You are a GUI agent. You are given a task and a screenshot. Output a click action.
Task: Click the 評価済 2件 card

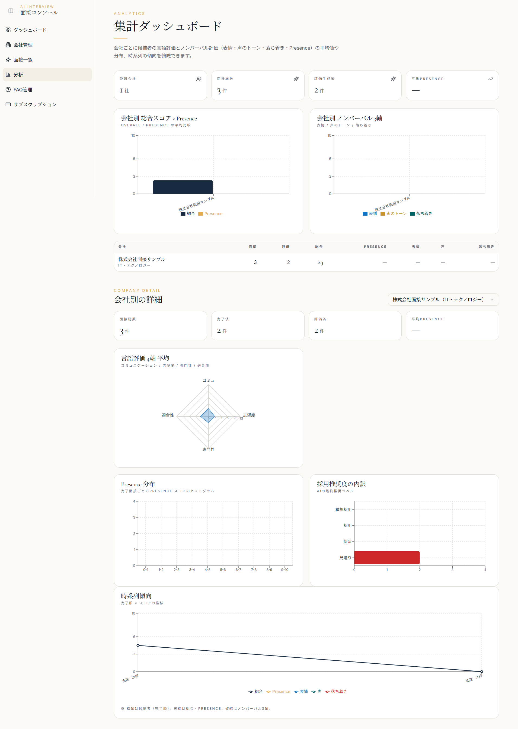click(355, 326)
